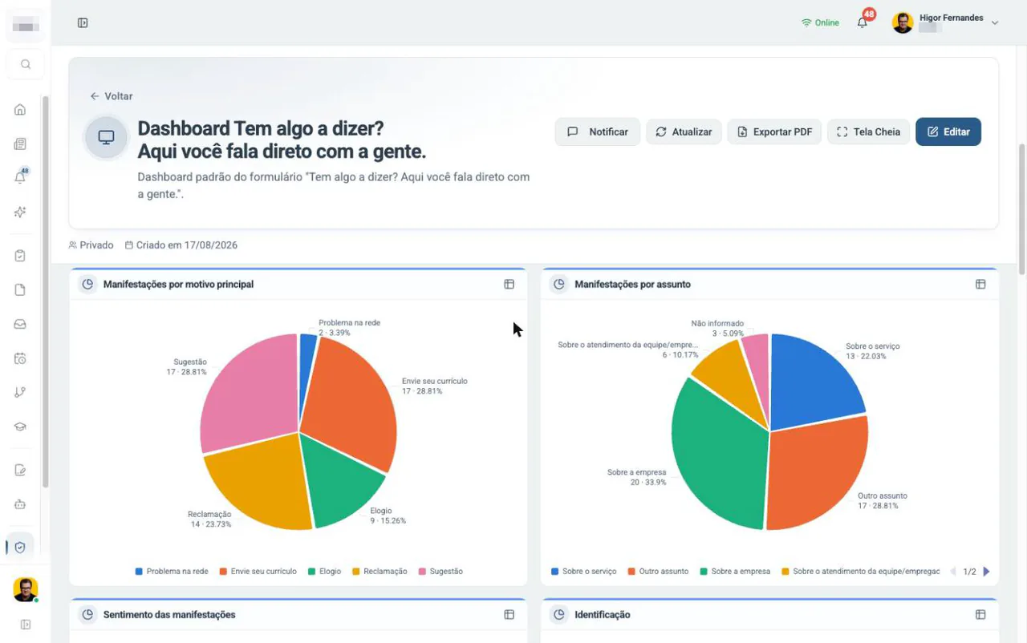Open the newspaper list icon in sidebar
The image size is (1027, 643).
[20, 144]
